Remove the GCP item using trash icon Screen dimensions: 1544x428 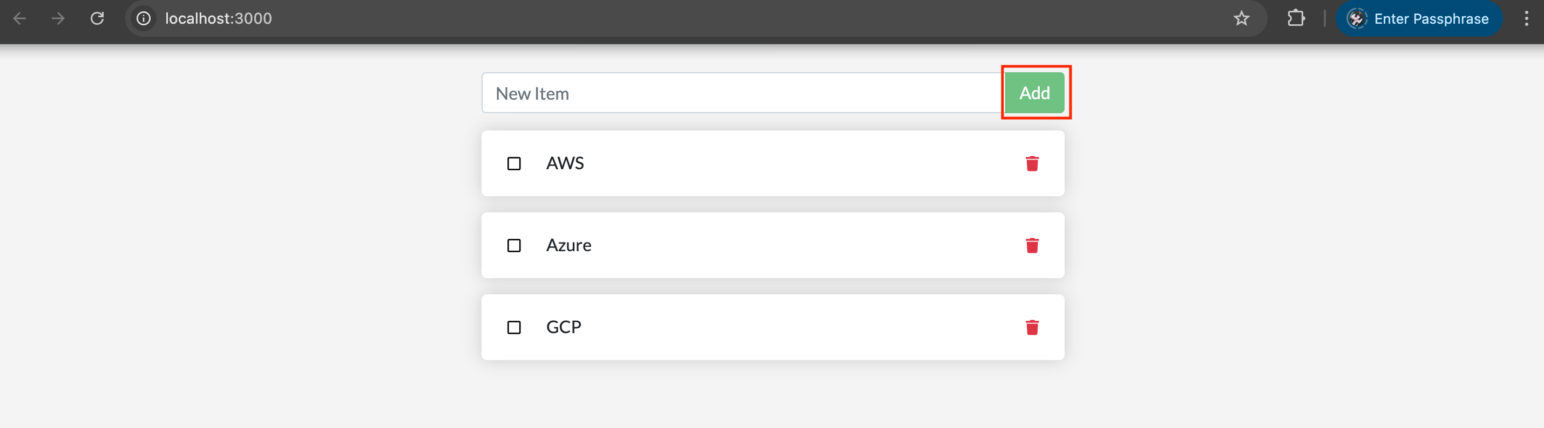(1032, 327)
